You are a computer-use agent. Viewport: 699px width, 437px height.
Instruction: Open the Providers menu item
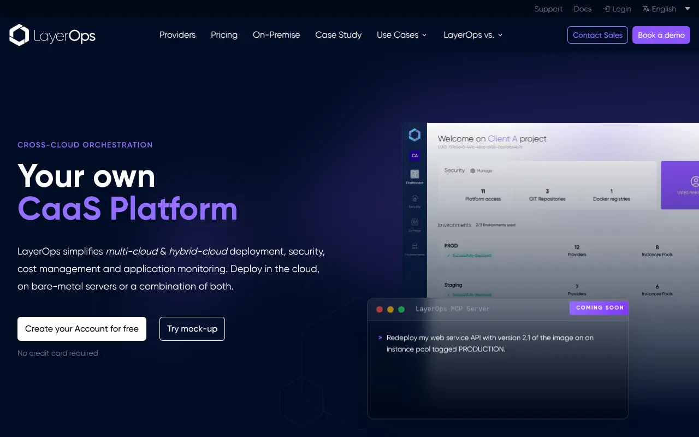point(177,35)
